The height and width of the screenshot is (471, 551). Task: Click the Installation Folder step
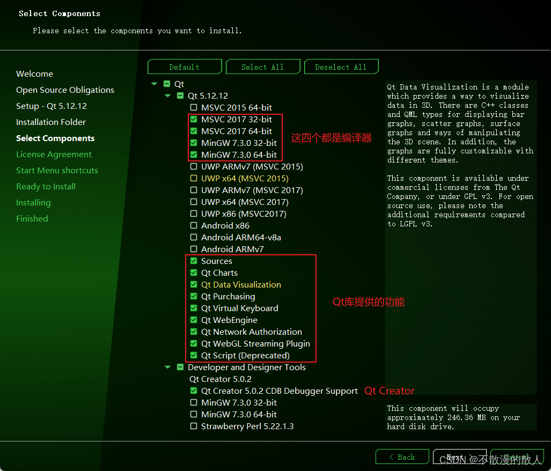pyautogui.click(x=51, y=122)
